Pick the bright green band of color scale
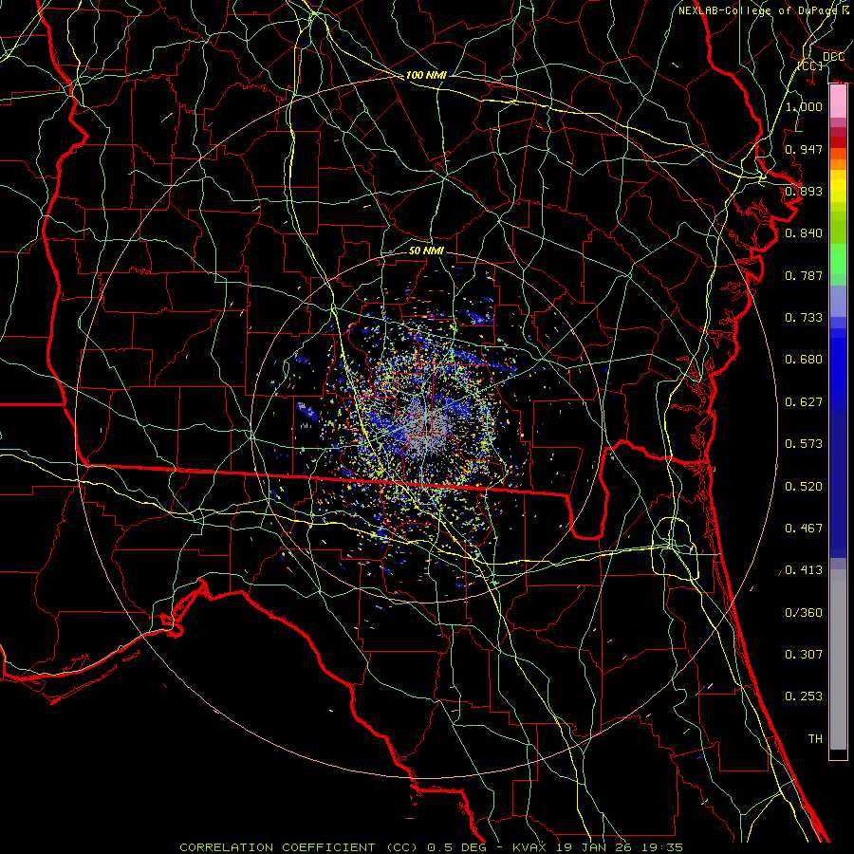 click(x=838, y=259)
